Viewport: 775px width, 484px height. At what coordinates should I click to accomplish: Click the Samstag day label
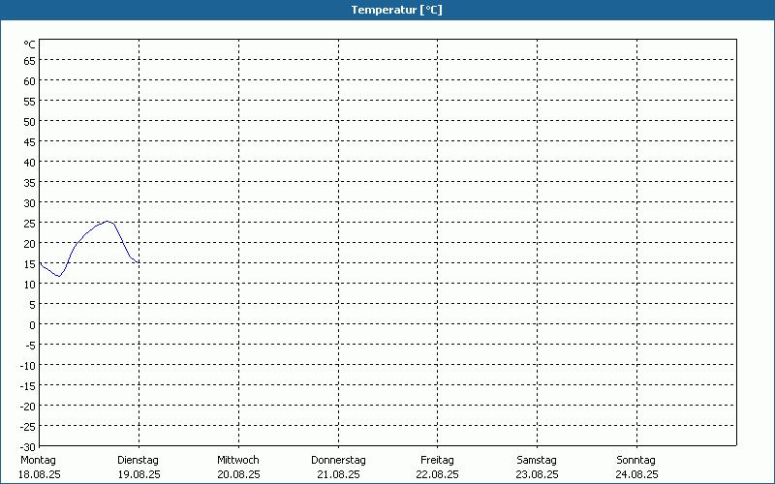pyautogui.click(x=537, y=461)
